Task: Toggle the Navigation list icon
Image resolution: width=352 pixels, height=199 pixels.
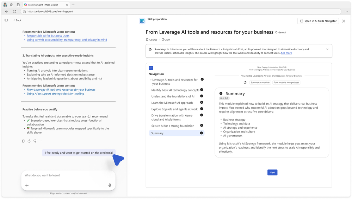Action: click(x=151, y=68)
